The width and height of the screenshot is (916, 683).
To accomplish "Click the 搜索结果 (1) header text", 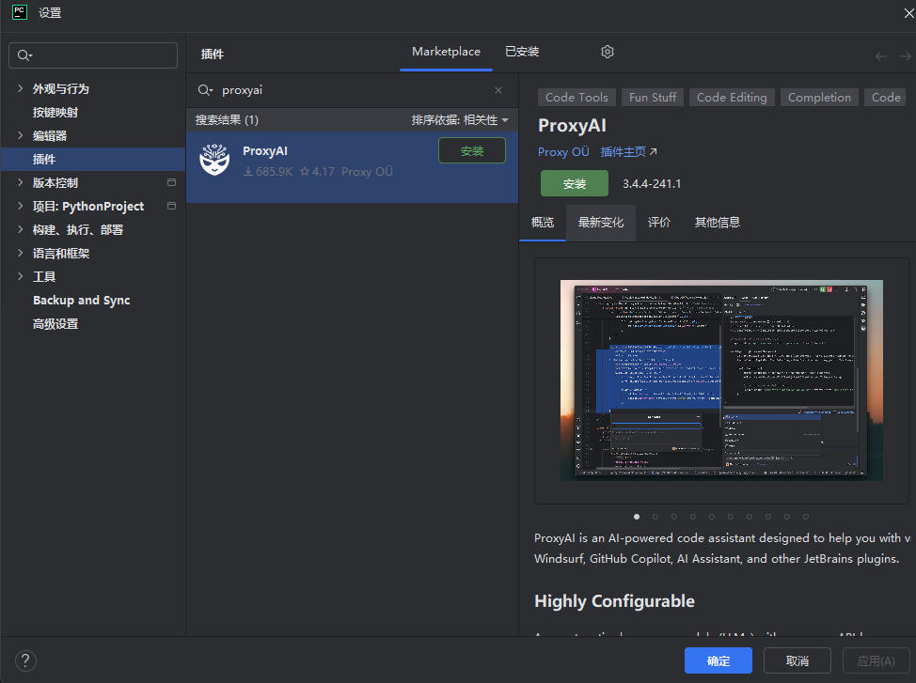I will [227, 119].
